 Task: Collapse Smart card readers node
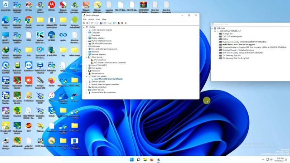point(87,77)
